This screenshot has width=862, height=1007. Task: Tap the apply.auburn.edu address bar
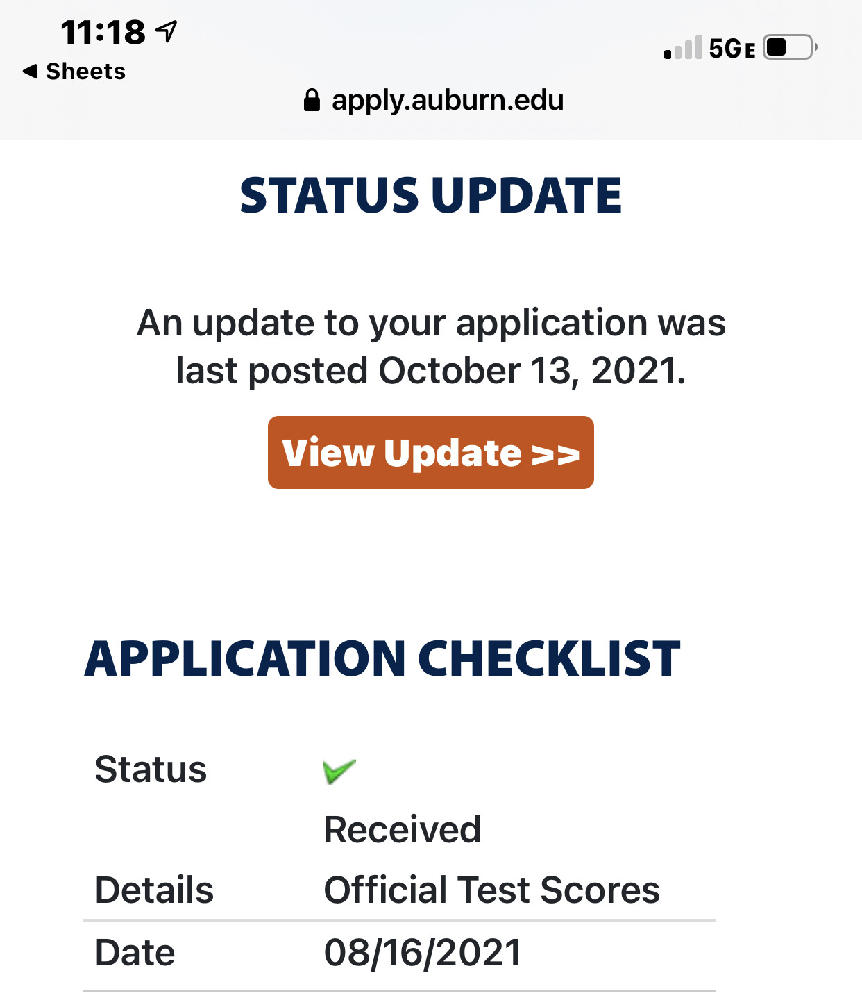pyautogui.click(x=434, y=100)
